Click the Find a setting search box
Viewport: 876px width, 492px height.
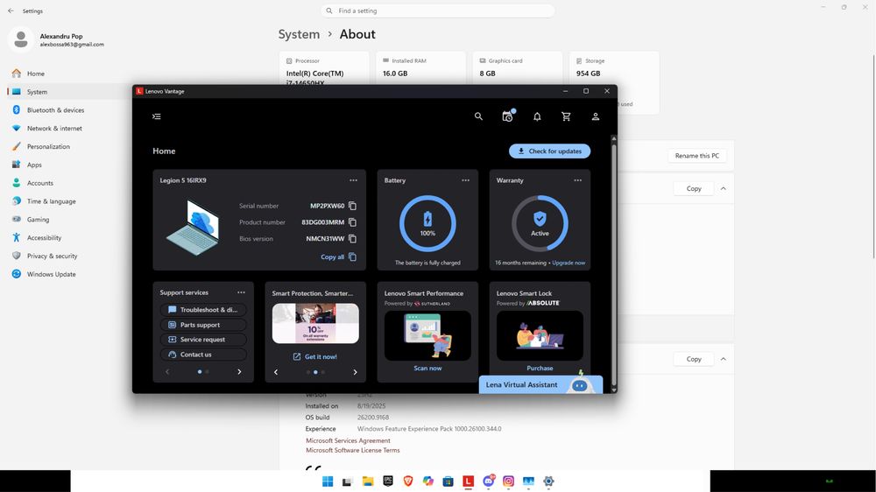click(x=437, y=11)
